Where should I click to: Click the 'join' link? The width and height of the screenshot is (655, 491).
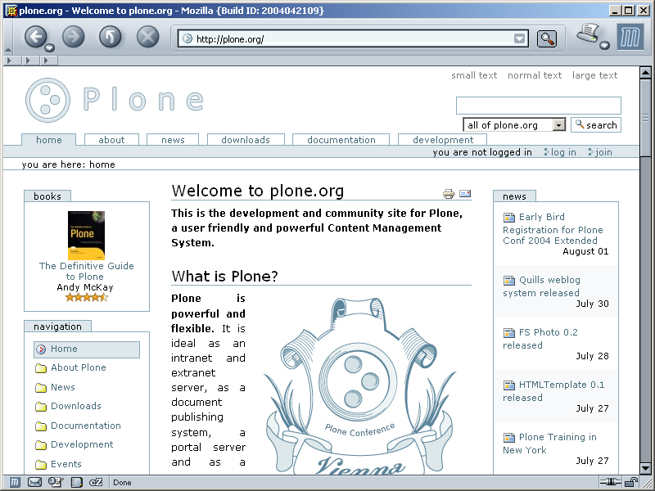[603, 152]
